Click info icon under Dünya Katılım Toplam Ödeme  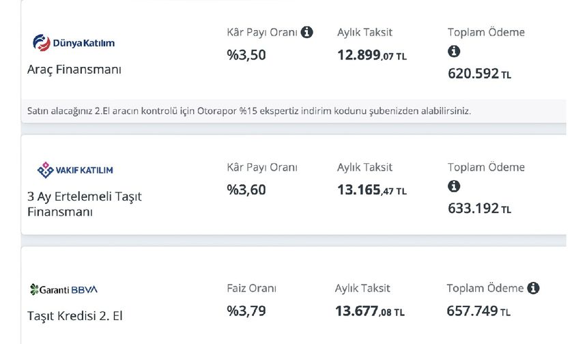[x=454, y=51]
